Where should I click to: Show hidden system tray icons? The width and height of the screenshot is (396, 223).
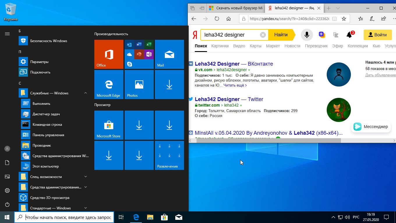(x=333, y=217)
